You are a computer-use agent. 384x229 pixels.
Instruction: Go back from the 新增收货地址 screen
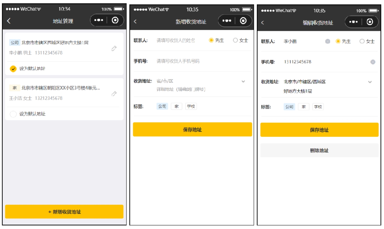(x=135, y=22)
